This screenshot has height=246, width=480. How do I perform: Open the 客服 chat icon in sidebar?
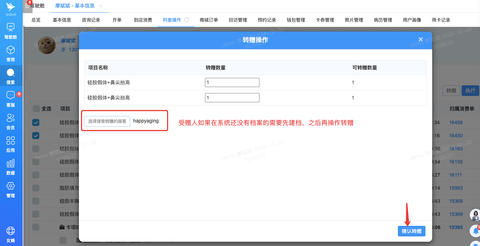click(11, 96)
